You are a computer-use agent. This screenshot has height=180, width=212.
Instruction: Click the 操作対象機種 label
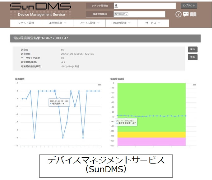[100, 14]
